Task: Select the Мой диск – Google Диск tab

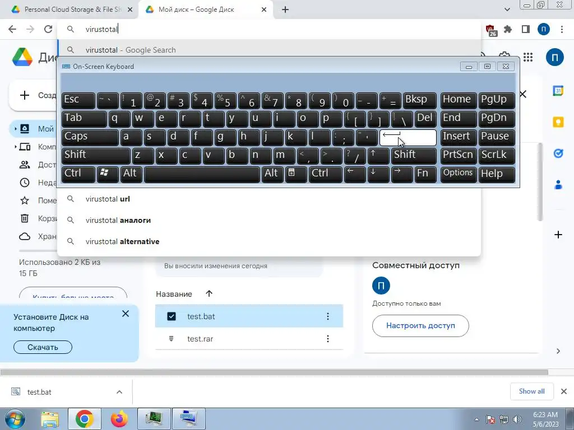Action: (207, 10)
